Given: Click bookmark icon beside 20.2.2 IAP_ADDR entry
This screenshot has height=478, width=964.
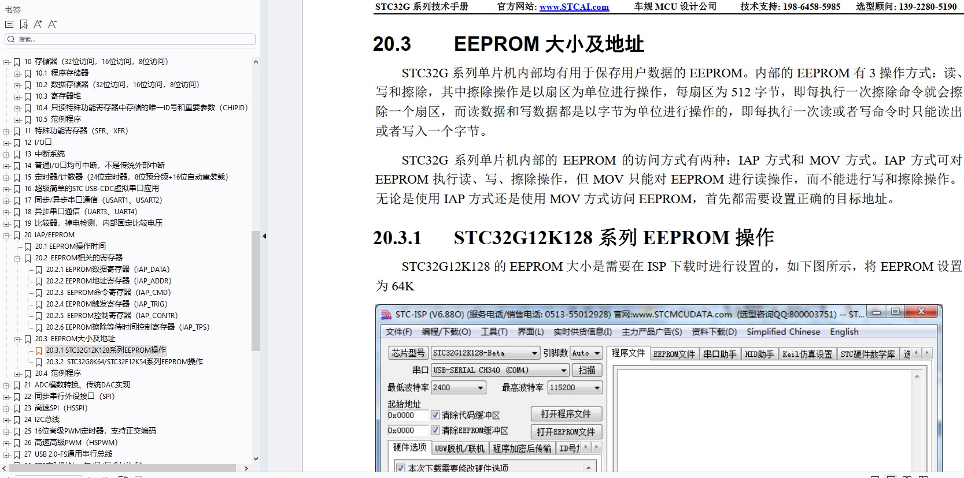Looking at the screenshot, I should pyautogui.click(x=39, y=281).
